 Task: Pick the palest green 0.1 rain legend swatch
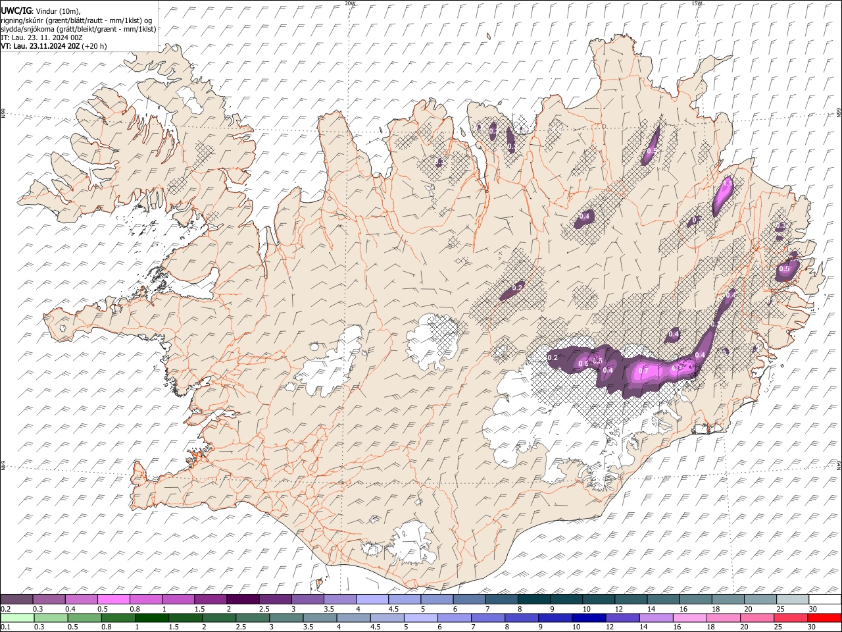pyautogui.click(x=17, y=618)
